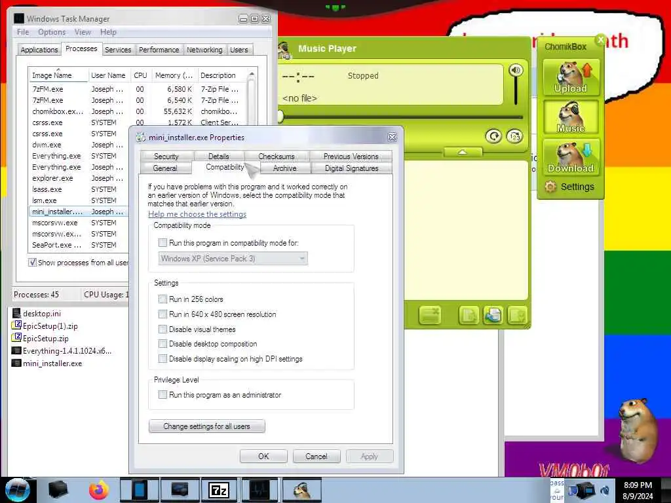Screen dimensions: 671x503
Task: Open the Upload hamster icon in ChomikBox
Action: coord(571,77)
